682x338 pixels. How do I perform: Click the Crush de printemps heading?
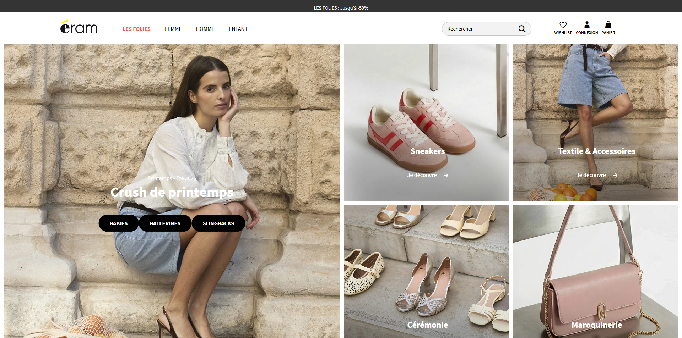(172, 192)
